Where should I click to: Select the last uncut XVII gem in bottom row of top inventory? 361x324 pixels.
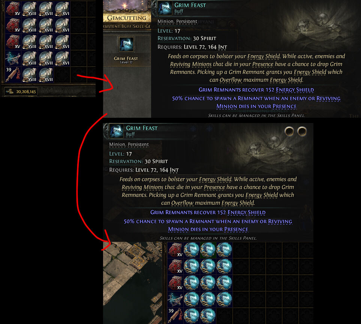(x=46, y=75)
